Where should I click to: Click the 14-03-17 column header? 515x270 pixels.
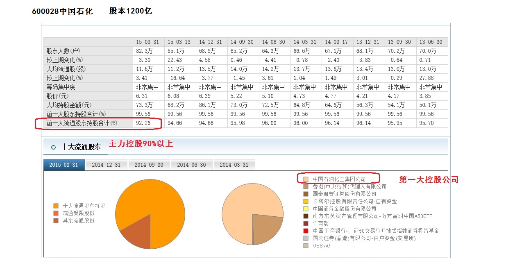coord(338,42)
